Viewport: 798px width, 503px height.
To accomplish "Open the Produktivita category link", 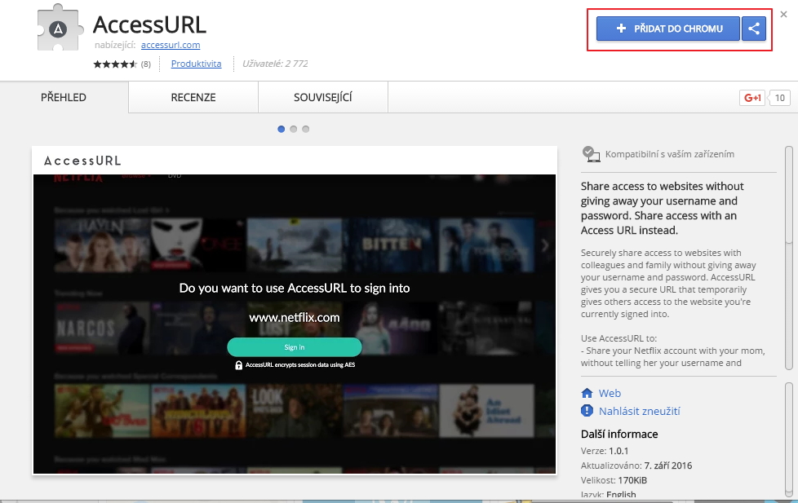I will tap(196, 64).
